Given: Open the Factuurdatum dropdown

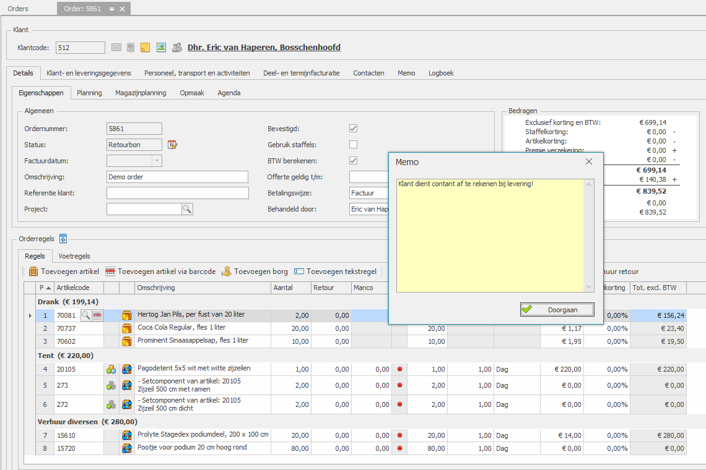Looking at the screenshot, I should coord(157,161).
